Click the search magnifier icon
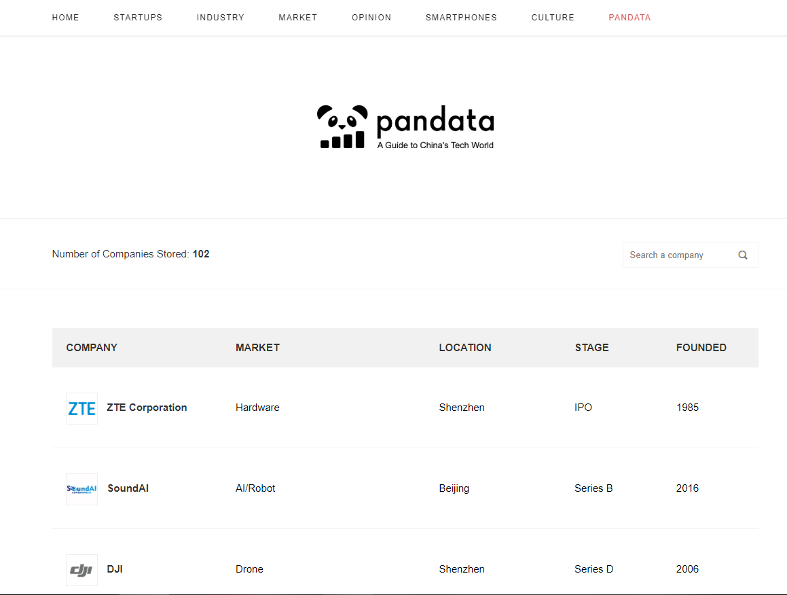The image size is (787, 595). (743, 254)
